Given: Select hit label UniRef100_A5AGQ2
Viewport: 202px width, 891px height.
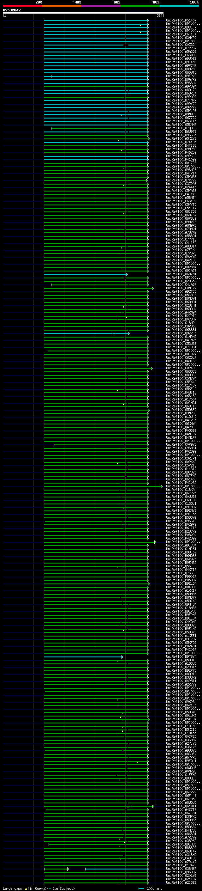Looking at the screenshot, I should click(x=181, y=52).
